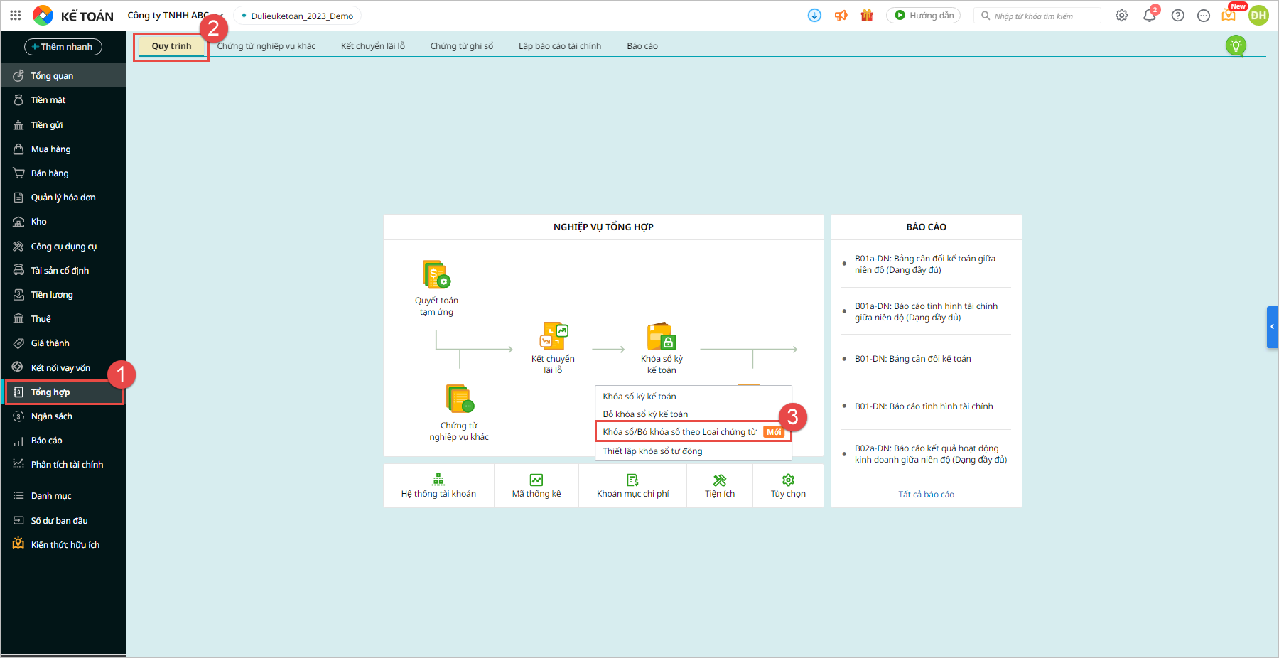The width and height of the screenshot is (1279, 658).
Task: Open the gift box icon
Action: coord(867,15)
